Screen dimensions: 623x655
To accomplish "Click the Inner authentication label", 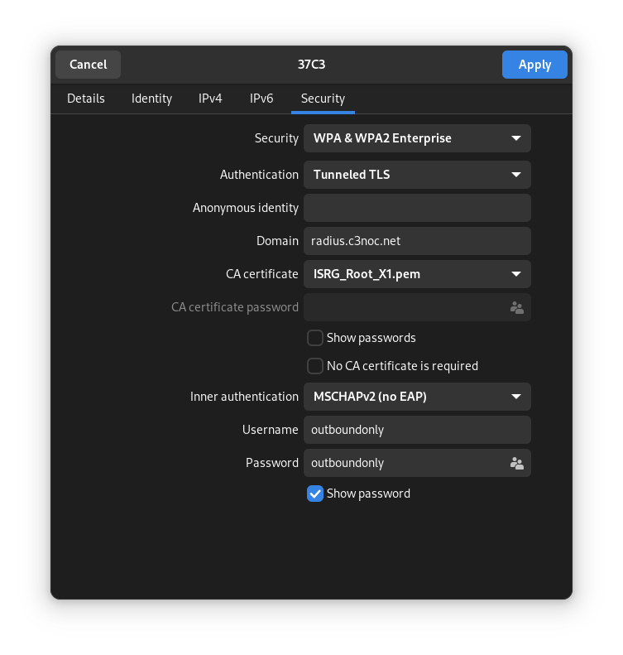I will [x=244, y=397].
